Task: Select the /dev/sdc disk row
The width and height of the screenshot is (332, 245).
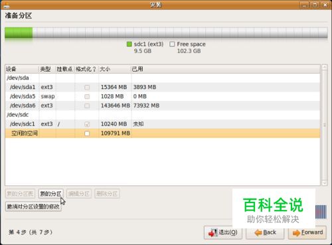Action: tap(163, 115)
